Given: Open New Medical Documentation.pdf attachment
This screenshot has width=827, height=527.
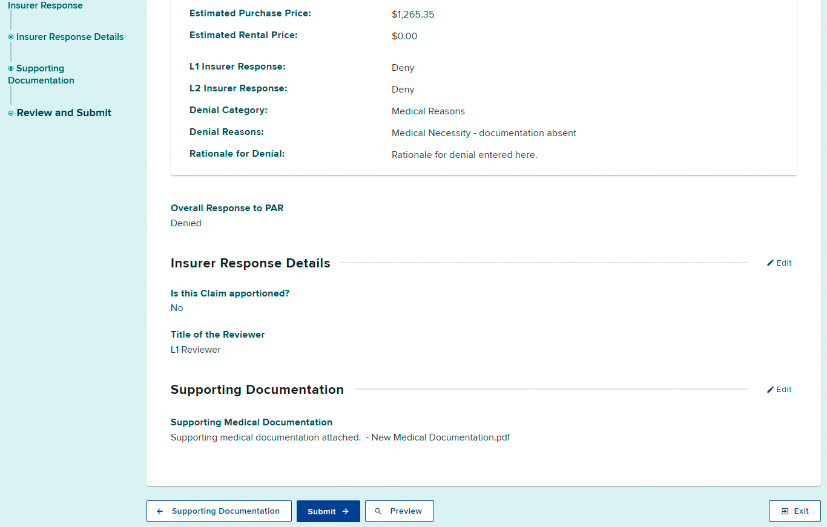Looking at the screenshot, I should coord(441,437).
